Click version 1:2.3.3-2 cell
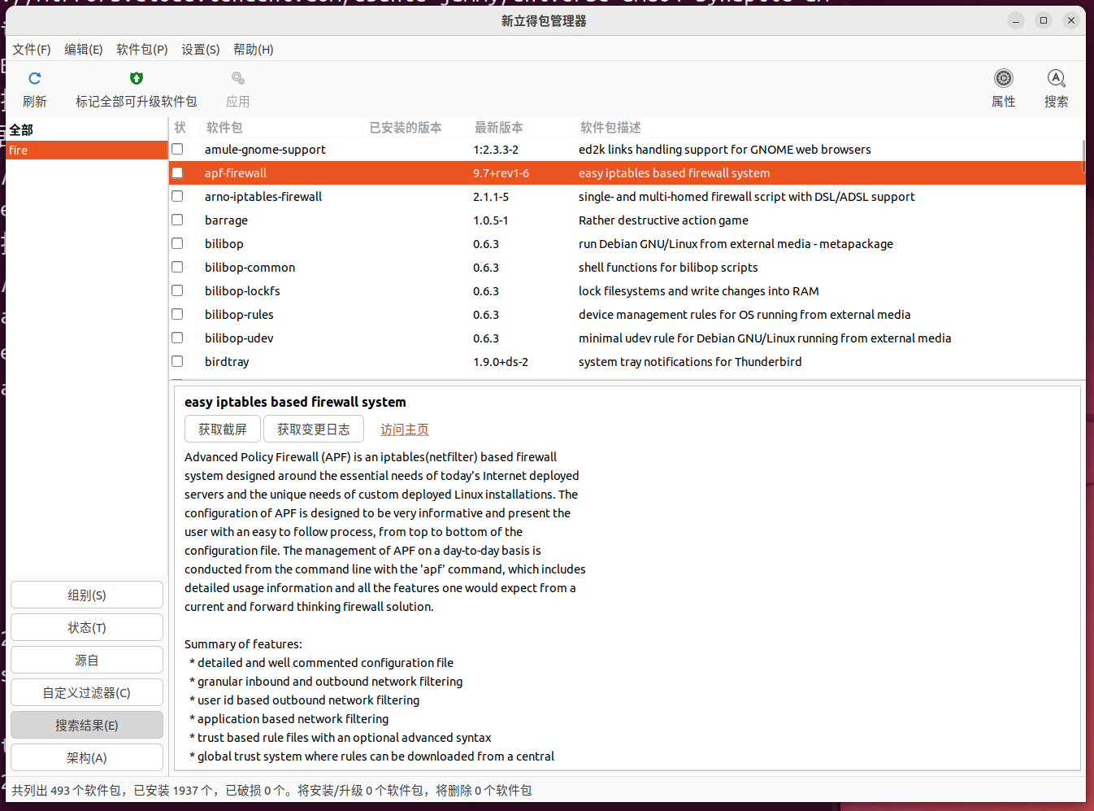The width and height of the screenshot is (1094, 811). 496,150
